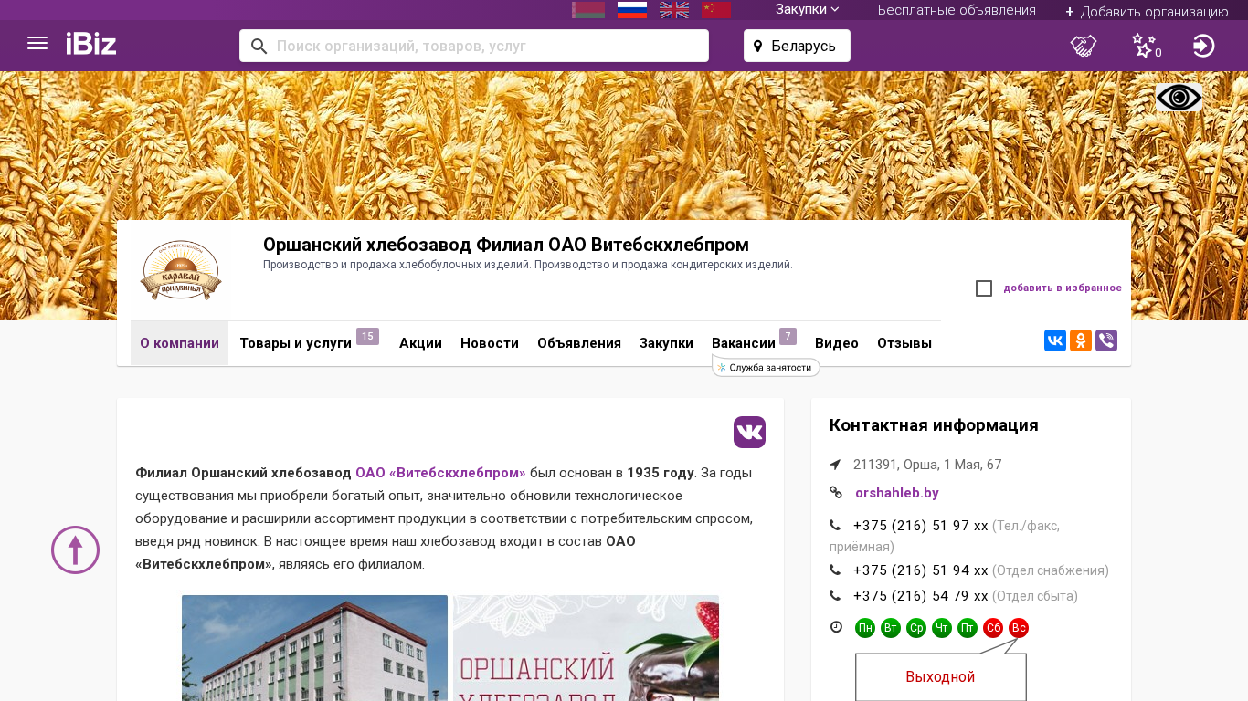
Task: Select Sunday (Вс) schedule circle
Action: pos(1019,628)
